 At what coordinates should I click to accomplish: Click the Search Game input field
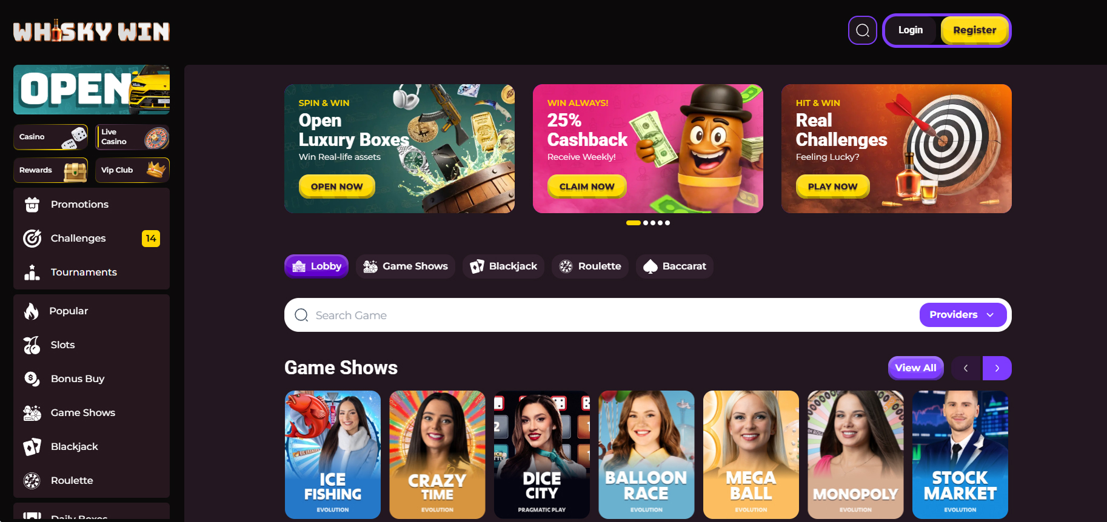pyautogui.click(x=606, y=315)
